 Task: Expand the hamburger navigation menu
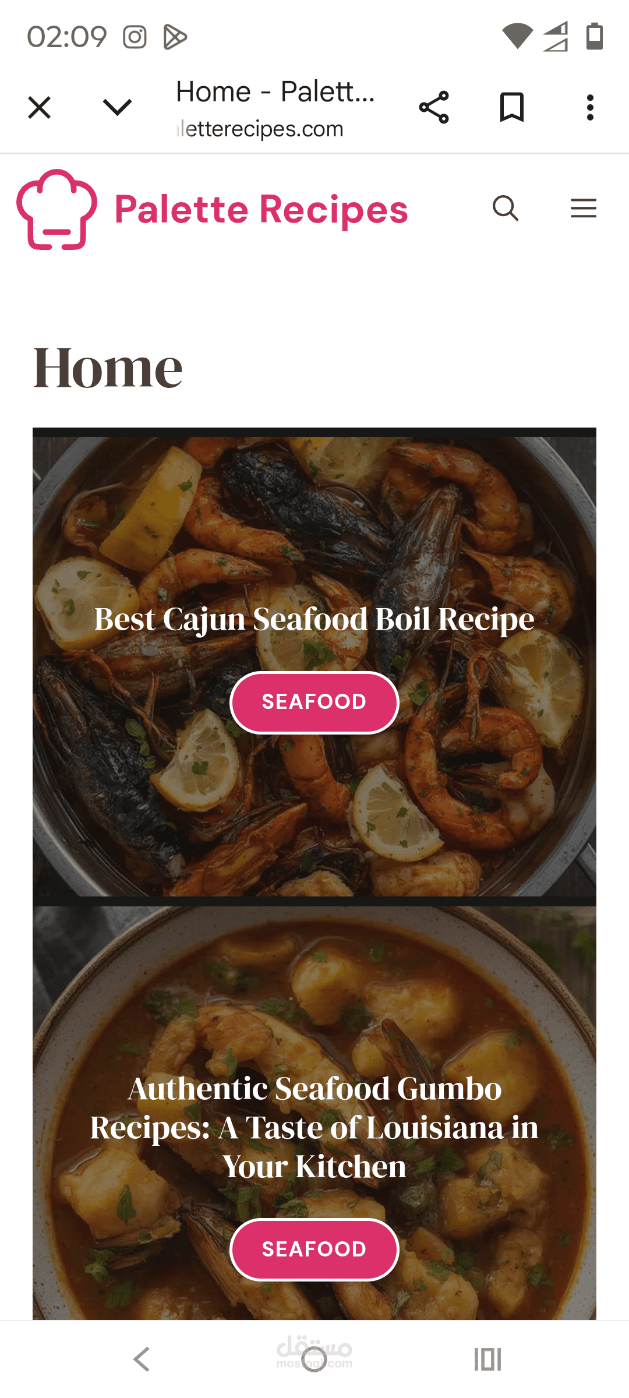[x=584, y=208]
